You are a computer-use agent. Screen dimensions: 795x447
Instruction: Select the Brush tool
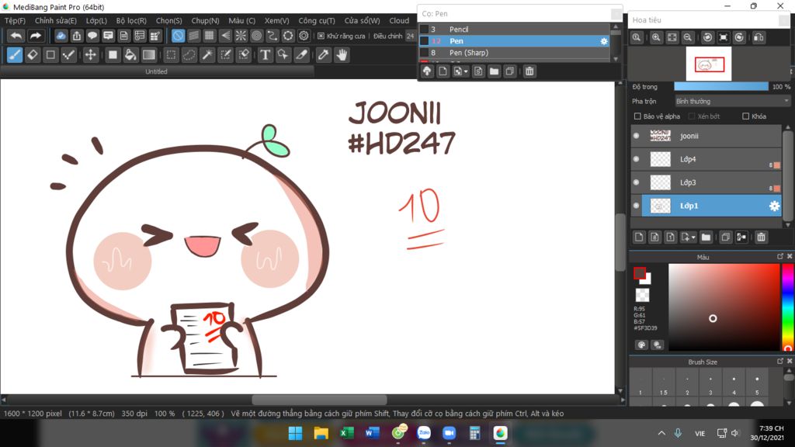tap(15, 55)
